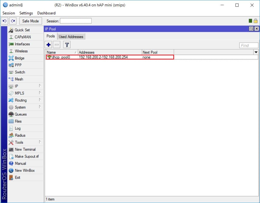Switch to the Pools tab
The width and height of the screenshot is (260, 203).
(x=51, y=36)
